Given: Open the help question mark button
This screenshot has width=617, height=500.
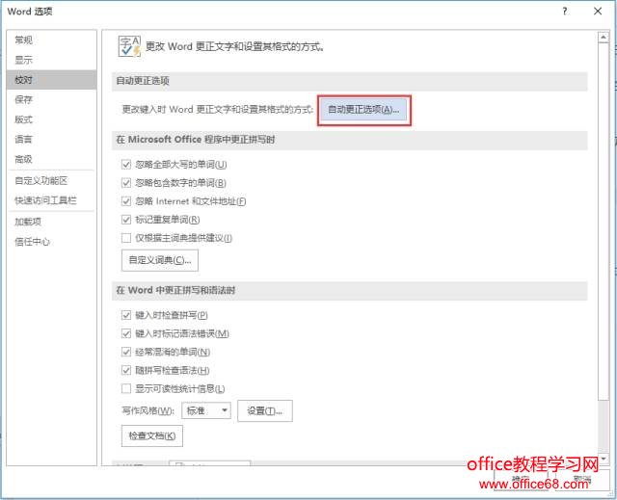Looking at the screenshot, I should 565,12.
